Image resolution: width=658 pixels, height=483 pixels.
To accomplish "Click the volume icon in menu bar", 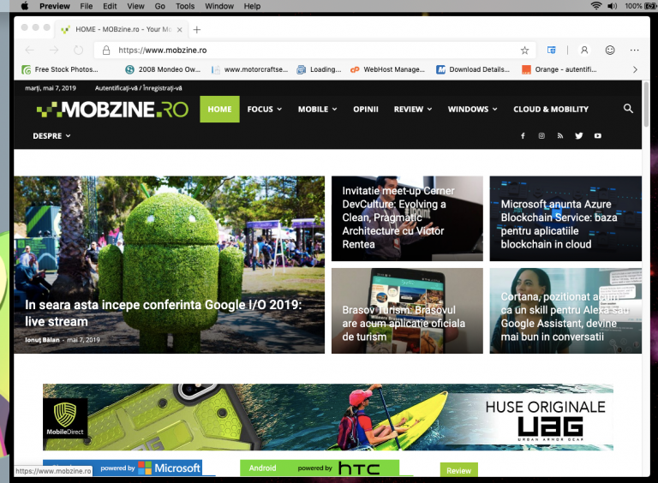I will (613, 6).
